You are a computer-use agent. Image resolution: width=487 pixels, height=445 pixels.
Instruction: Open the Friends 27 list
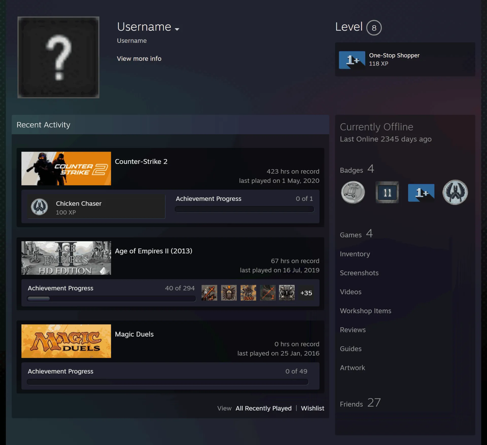click(360, 403)
